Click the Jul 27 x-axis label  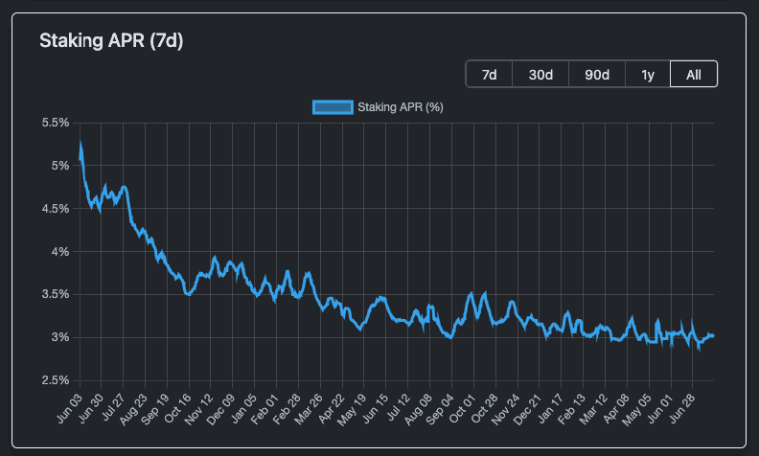[x=113, y=407]
